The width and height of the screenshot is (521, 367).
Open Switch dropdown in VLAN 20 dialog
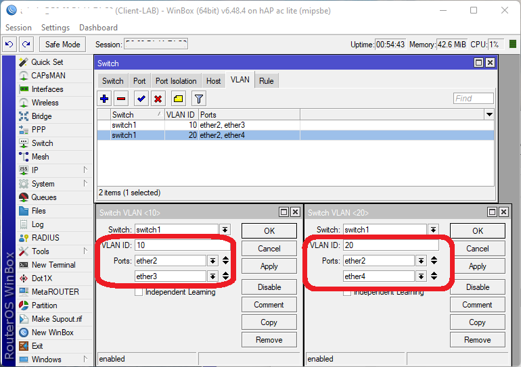[433, 230]
